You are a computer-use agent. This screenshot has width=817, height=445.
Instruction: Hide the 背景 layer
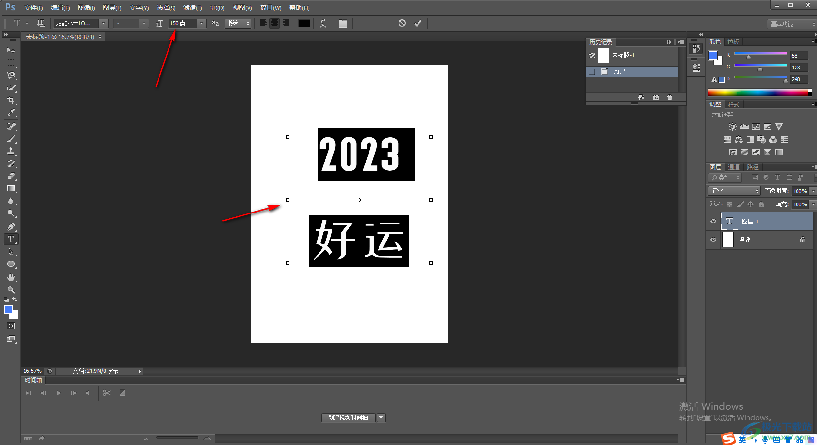tap(713, 240)
